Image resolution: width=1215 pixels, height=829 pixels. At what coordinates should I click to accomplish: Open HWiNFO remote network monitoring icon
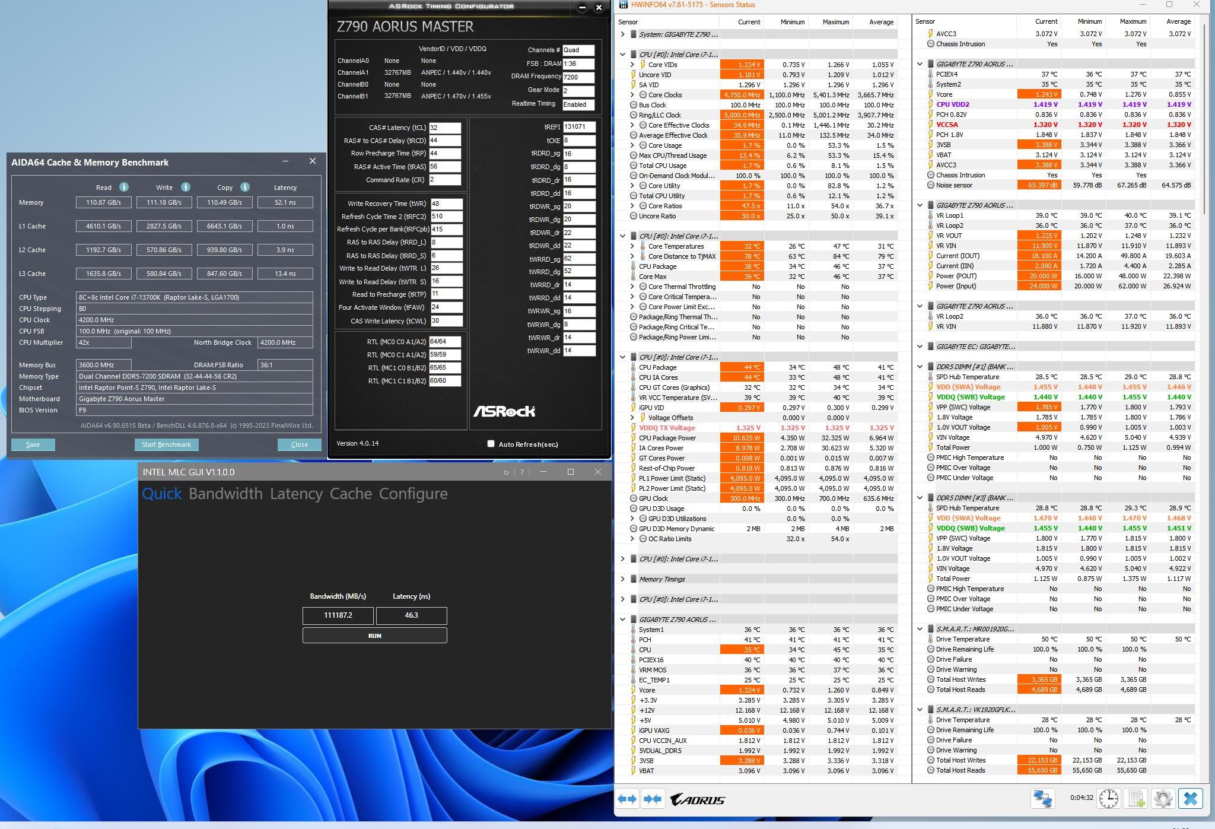(x=1042, y=798)
